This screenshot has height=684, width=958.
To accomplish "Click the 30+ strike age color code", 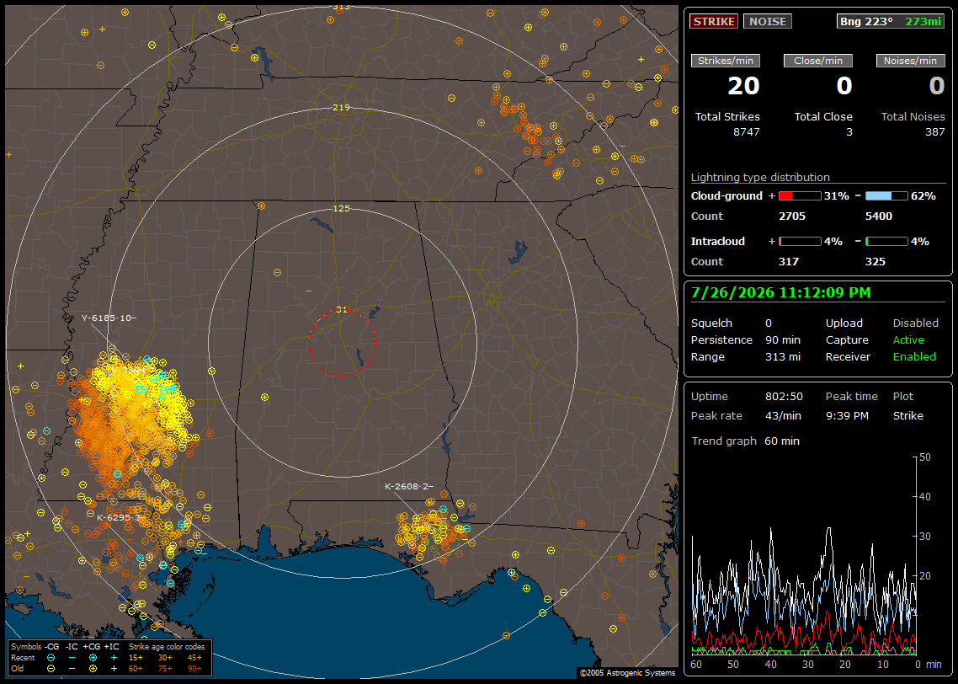I will 165,658.
